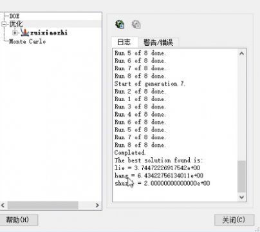
Task: Select the ruixiaozhi item label
Action: [x=49, y=33]
